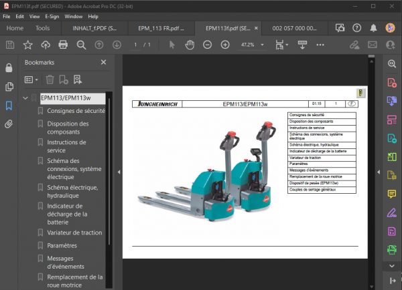This screenshot has width=402, height=290.
Task: Expand more tools chevron in right pane
Action: 392,266
